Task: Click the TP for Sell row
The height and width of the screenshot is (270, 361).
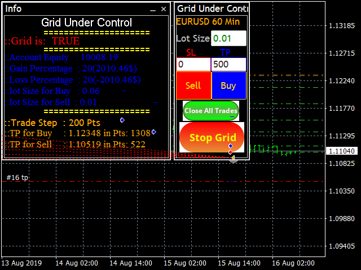Action: tap(75, 145)
